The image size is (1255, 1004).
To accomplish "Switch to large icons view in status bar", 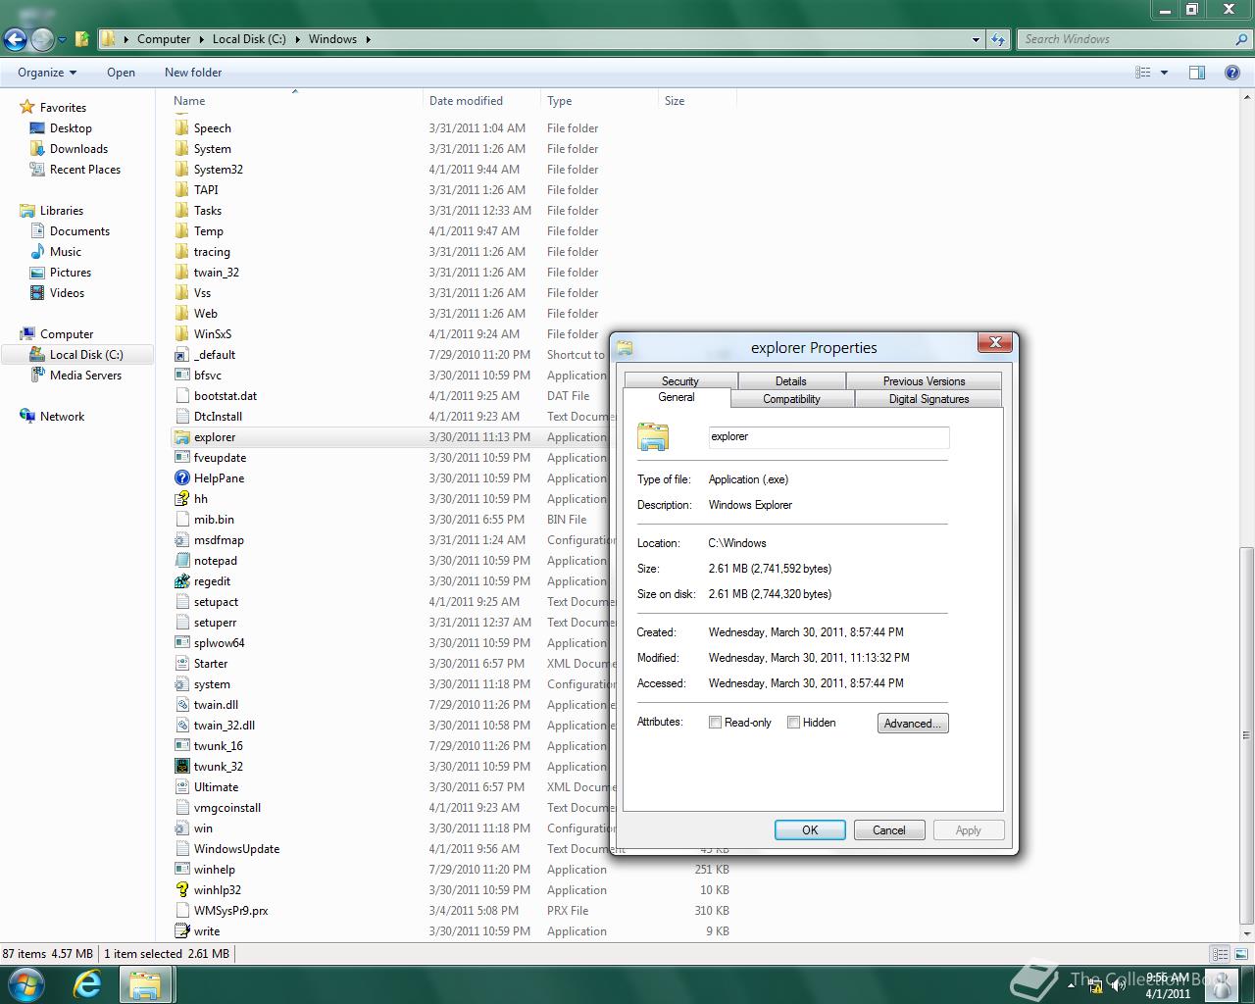I will click(x=1241, y=954).
